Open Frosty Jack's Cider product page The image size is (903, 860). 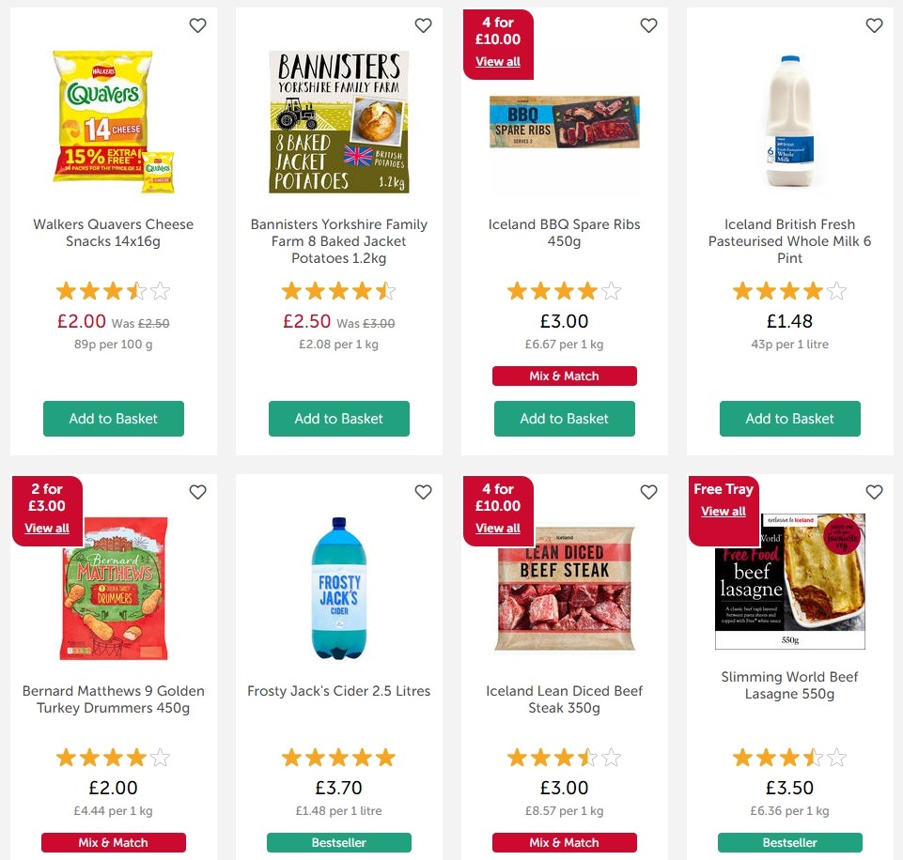[x=338, y=691]
